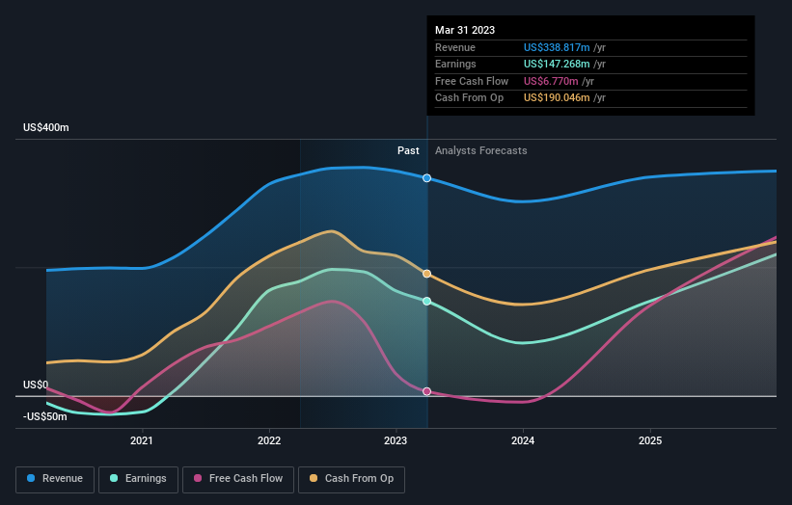The height and width of the screenshot is (505, 792).
Task: Click the US$190.046m cash from op value
Action: pos(557,98)
